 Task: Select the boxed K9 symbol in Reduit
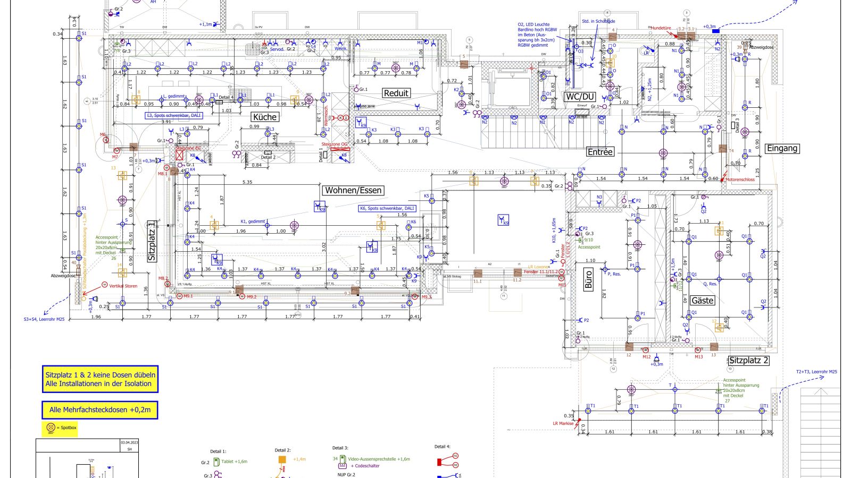pos(361,123)
